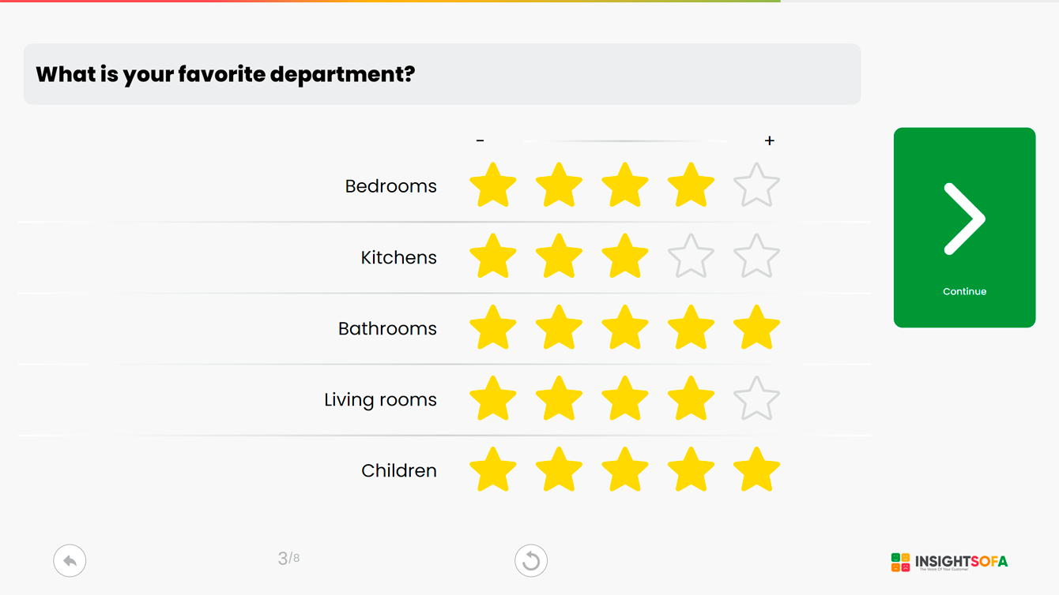The width and height of the screenshot is (1059, 595).
Task: Choose fourth star for Bathrooms
Action: pos(691,328)
